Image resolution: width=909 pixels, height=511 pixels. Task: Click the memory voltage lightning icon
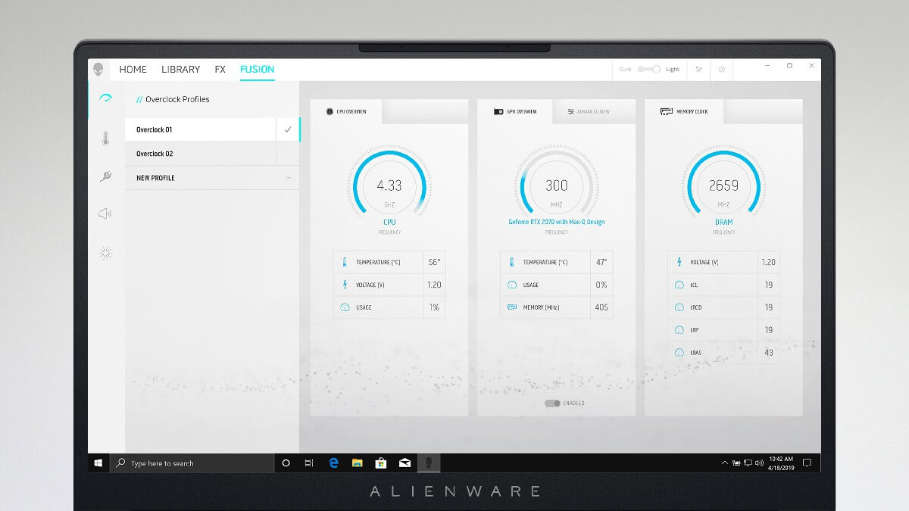[x=679, y=262]
